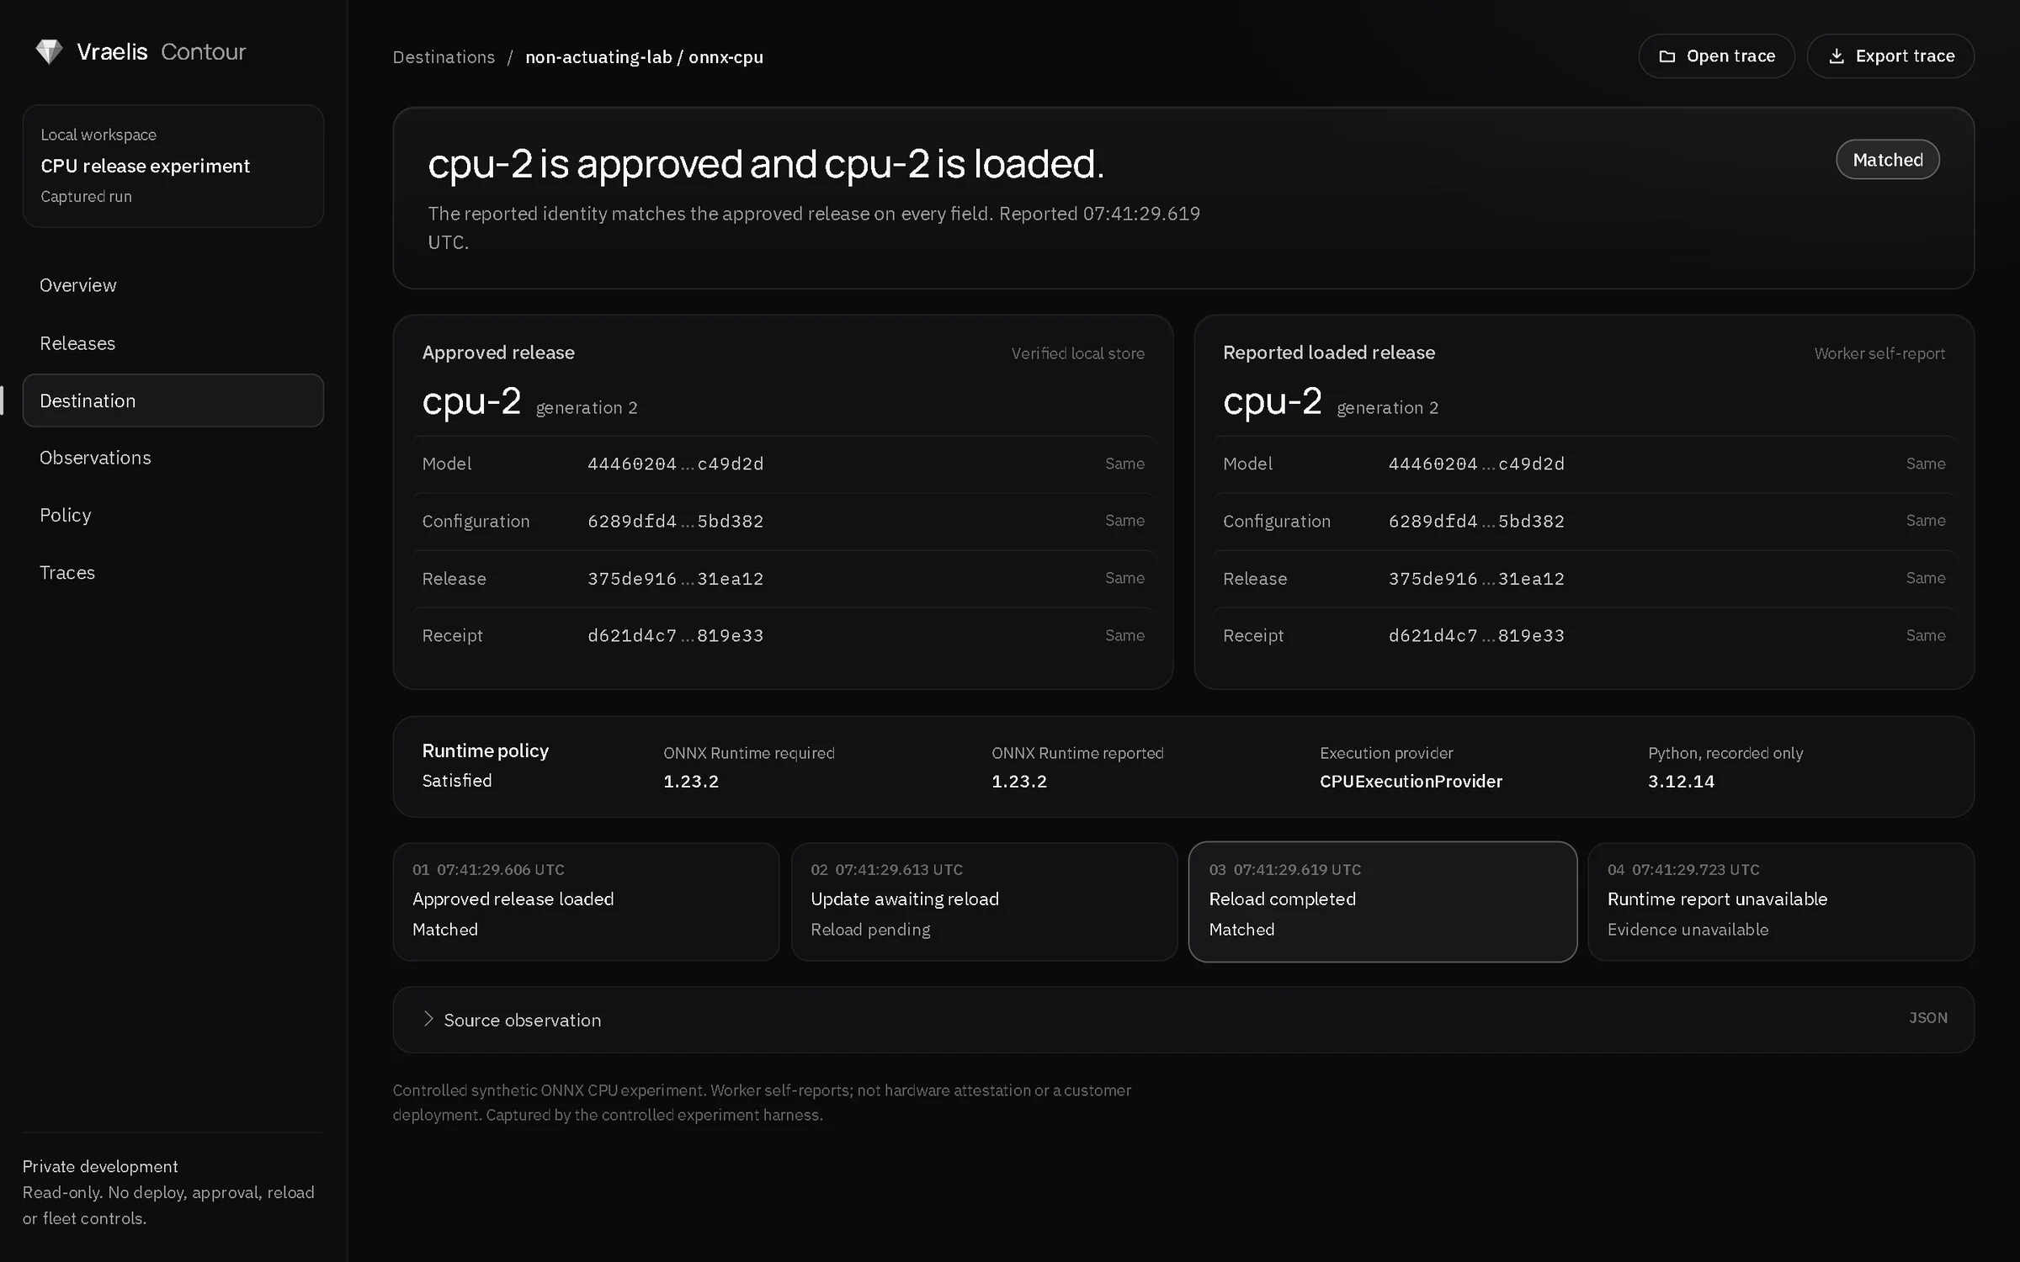Click ONNX Runtime reported value 1.23.2
2020x1262 pixels.
1019,782
